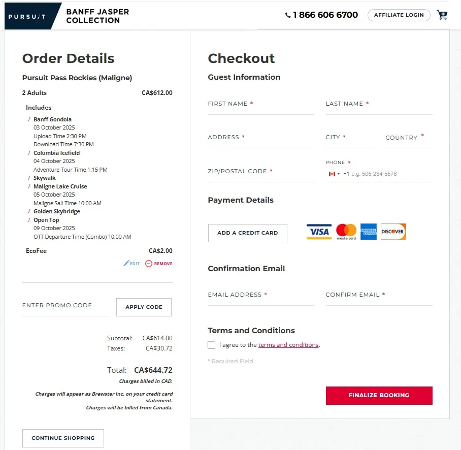Image resolution: width=461 pixels, height=450 pixels.
Task: Agree to terms and conditions checkbox
Action: tap(211, 345)
